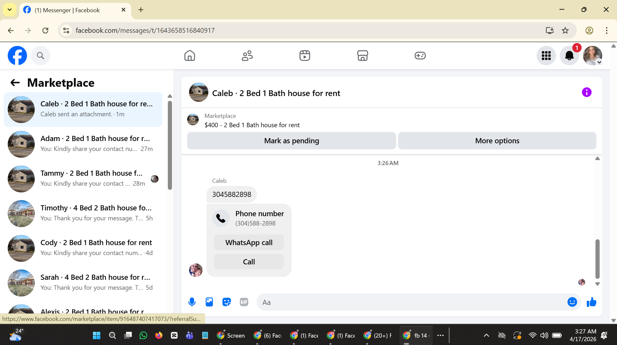The width and height of the screenshot is (617, 345).
Task: Reload the page
Action: click(x=45, y=31)
